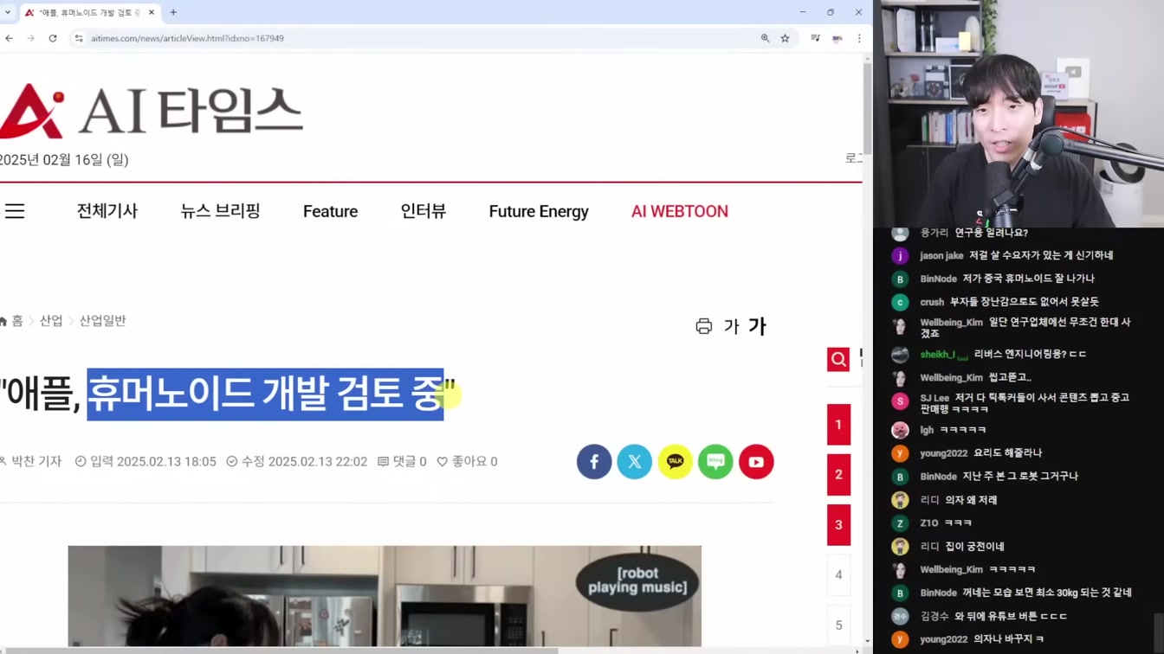Open Feature menu
The image size is (1164, 654).
pos(330,211)
